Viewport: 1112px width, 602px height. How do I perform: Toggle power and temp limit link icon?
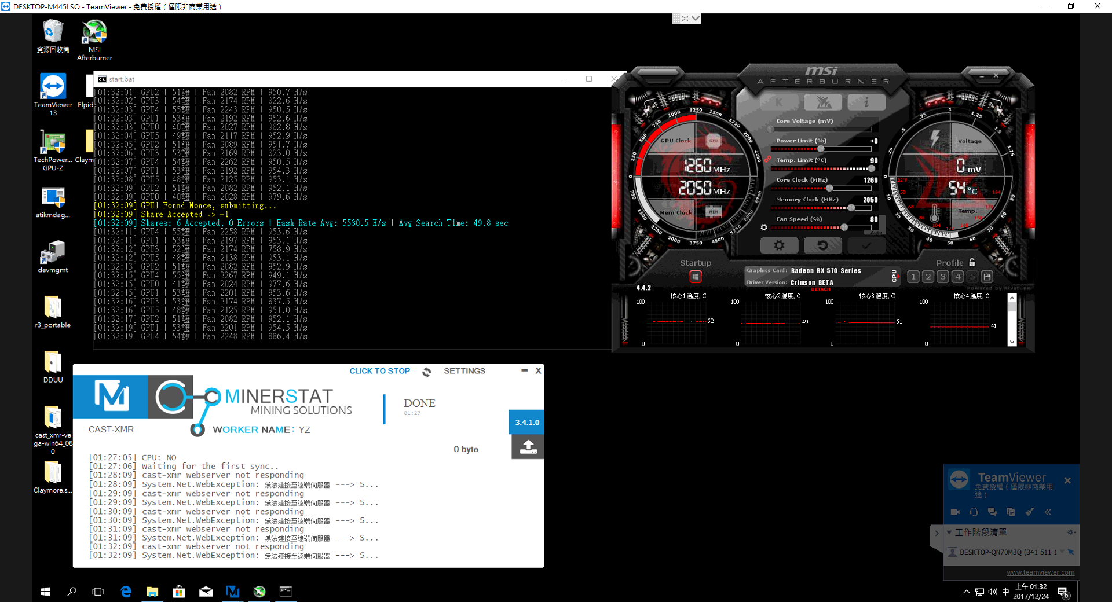(767, 159)
